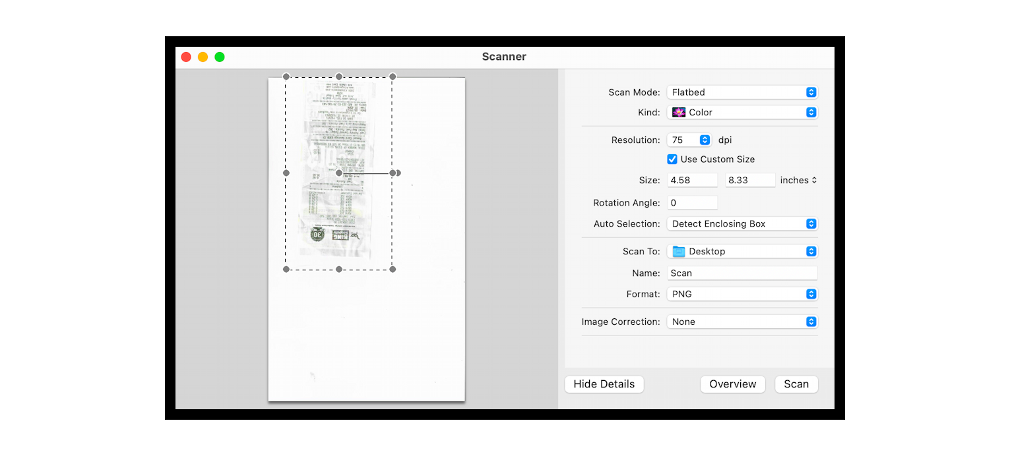1010x456 pixels.
Task: Open the Kind dropdown showing Color
Action: 742,112
